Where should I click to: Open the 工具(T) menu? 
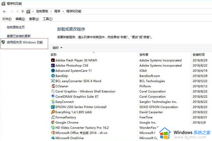coord(48,19)
